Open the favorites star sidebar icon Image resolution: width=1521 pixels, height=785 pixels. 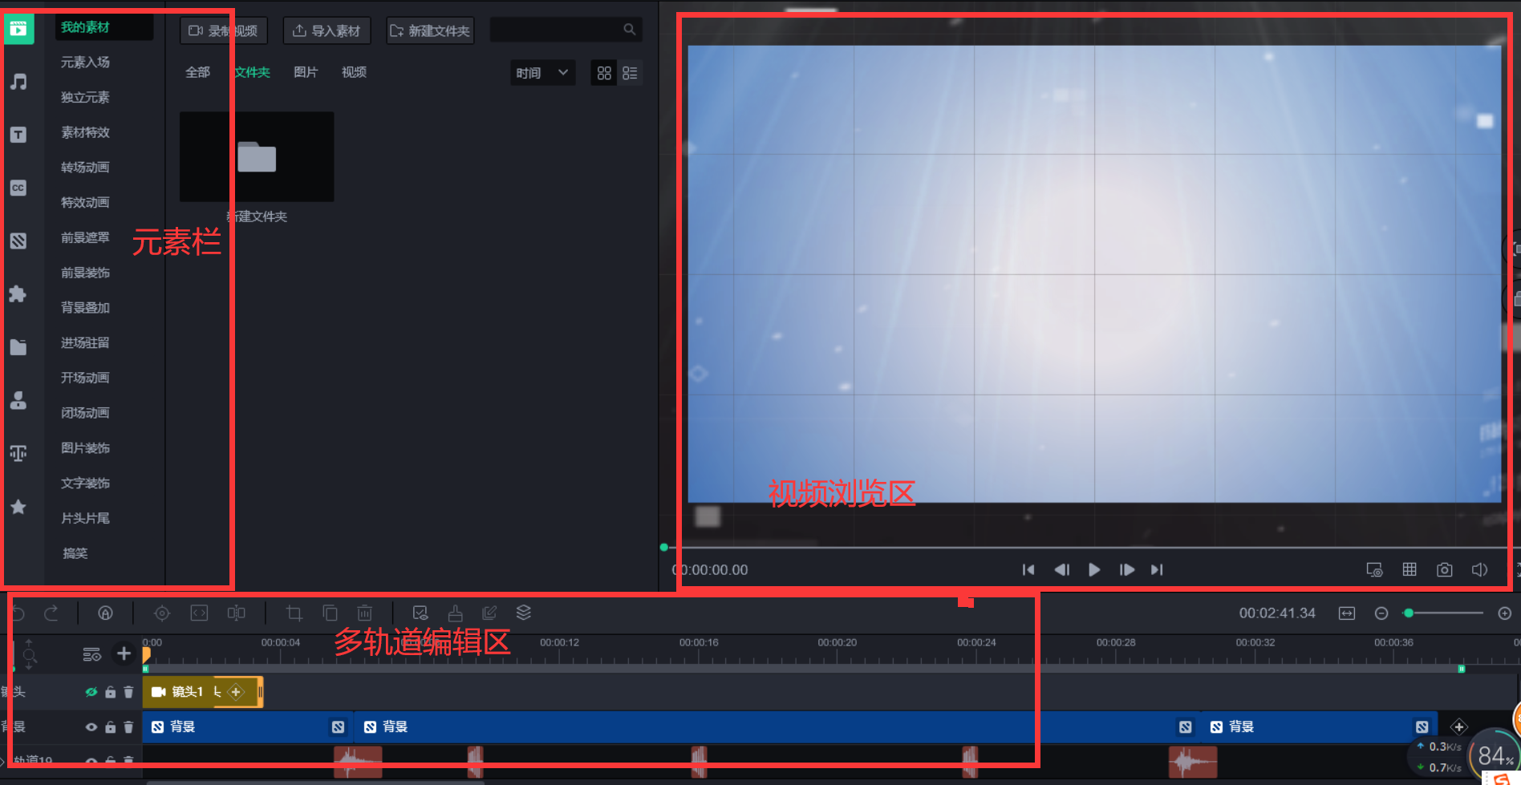tap(18, 507)
